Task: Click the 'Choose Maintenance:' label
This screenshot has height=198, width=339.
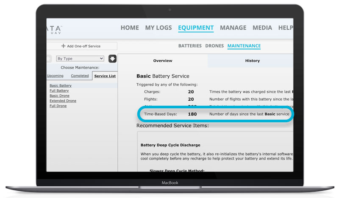Action: (x=80, y=68)
